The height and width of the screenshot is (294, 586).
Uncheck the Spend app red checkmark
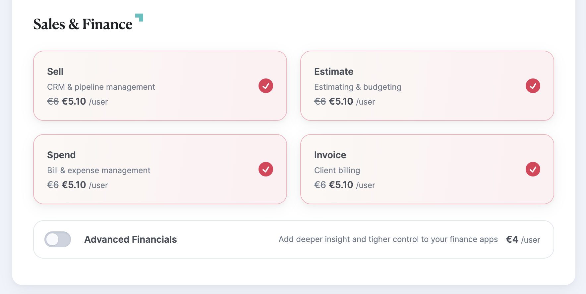tap(266, 169)
